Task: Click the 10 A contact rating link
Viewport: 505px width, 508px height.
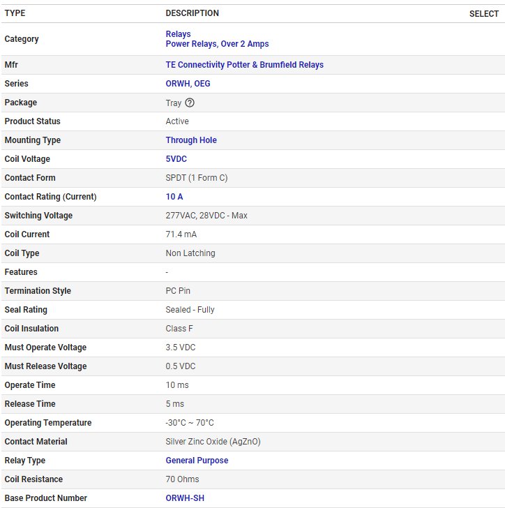Action: point(174,197)
